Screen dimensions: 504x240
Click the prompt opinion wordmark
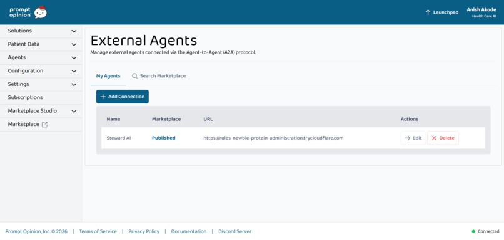[20, 12]
